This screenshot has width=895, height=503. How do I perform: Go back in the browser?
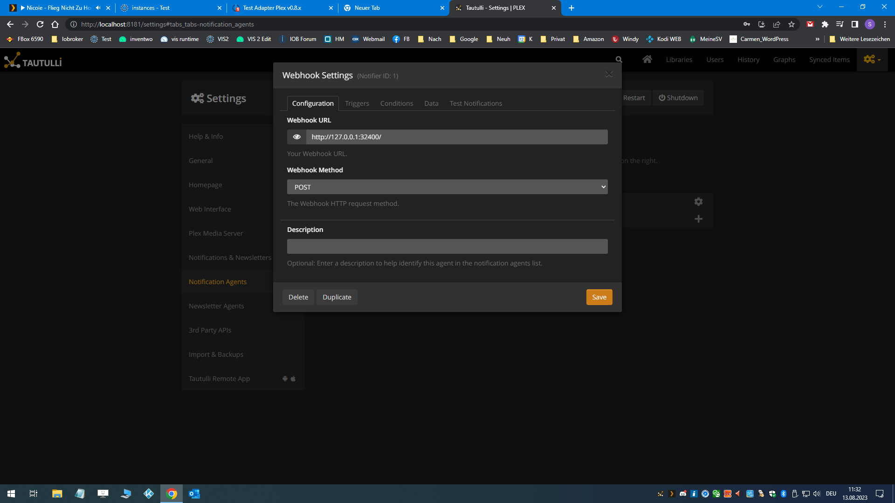point(10,24)
